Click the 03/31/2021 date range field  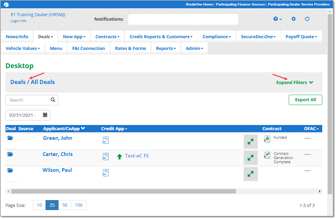(x=28, y=115)
